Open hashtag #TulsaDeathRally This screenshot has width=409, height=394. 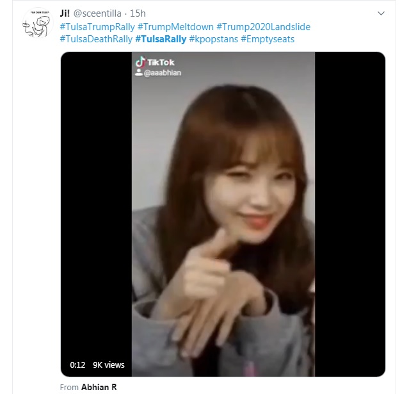(96, 39)
